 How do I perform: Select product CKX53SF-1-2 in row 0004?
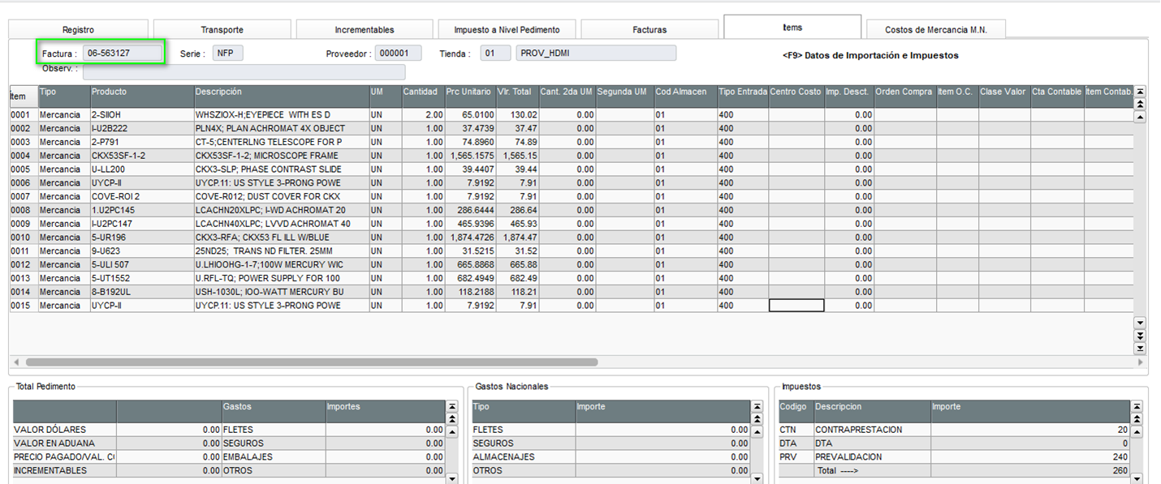click(142, 156)
